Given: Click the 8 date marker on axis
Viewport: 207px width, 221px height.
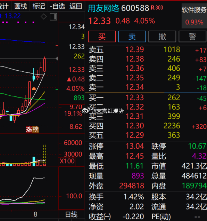Looking at the screenshot, I should (x=35, y=214).
